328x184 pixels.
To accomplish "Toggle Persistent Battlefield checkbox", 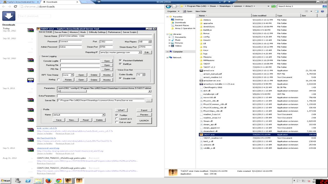I will coord(120,61).
